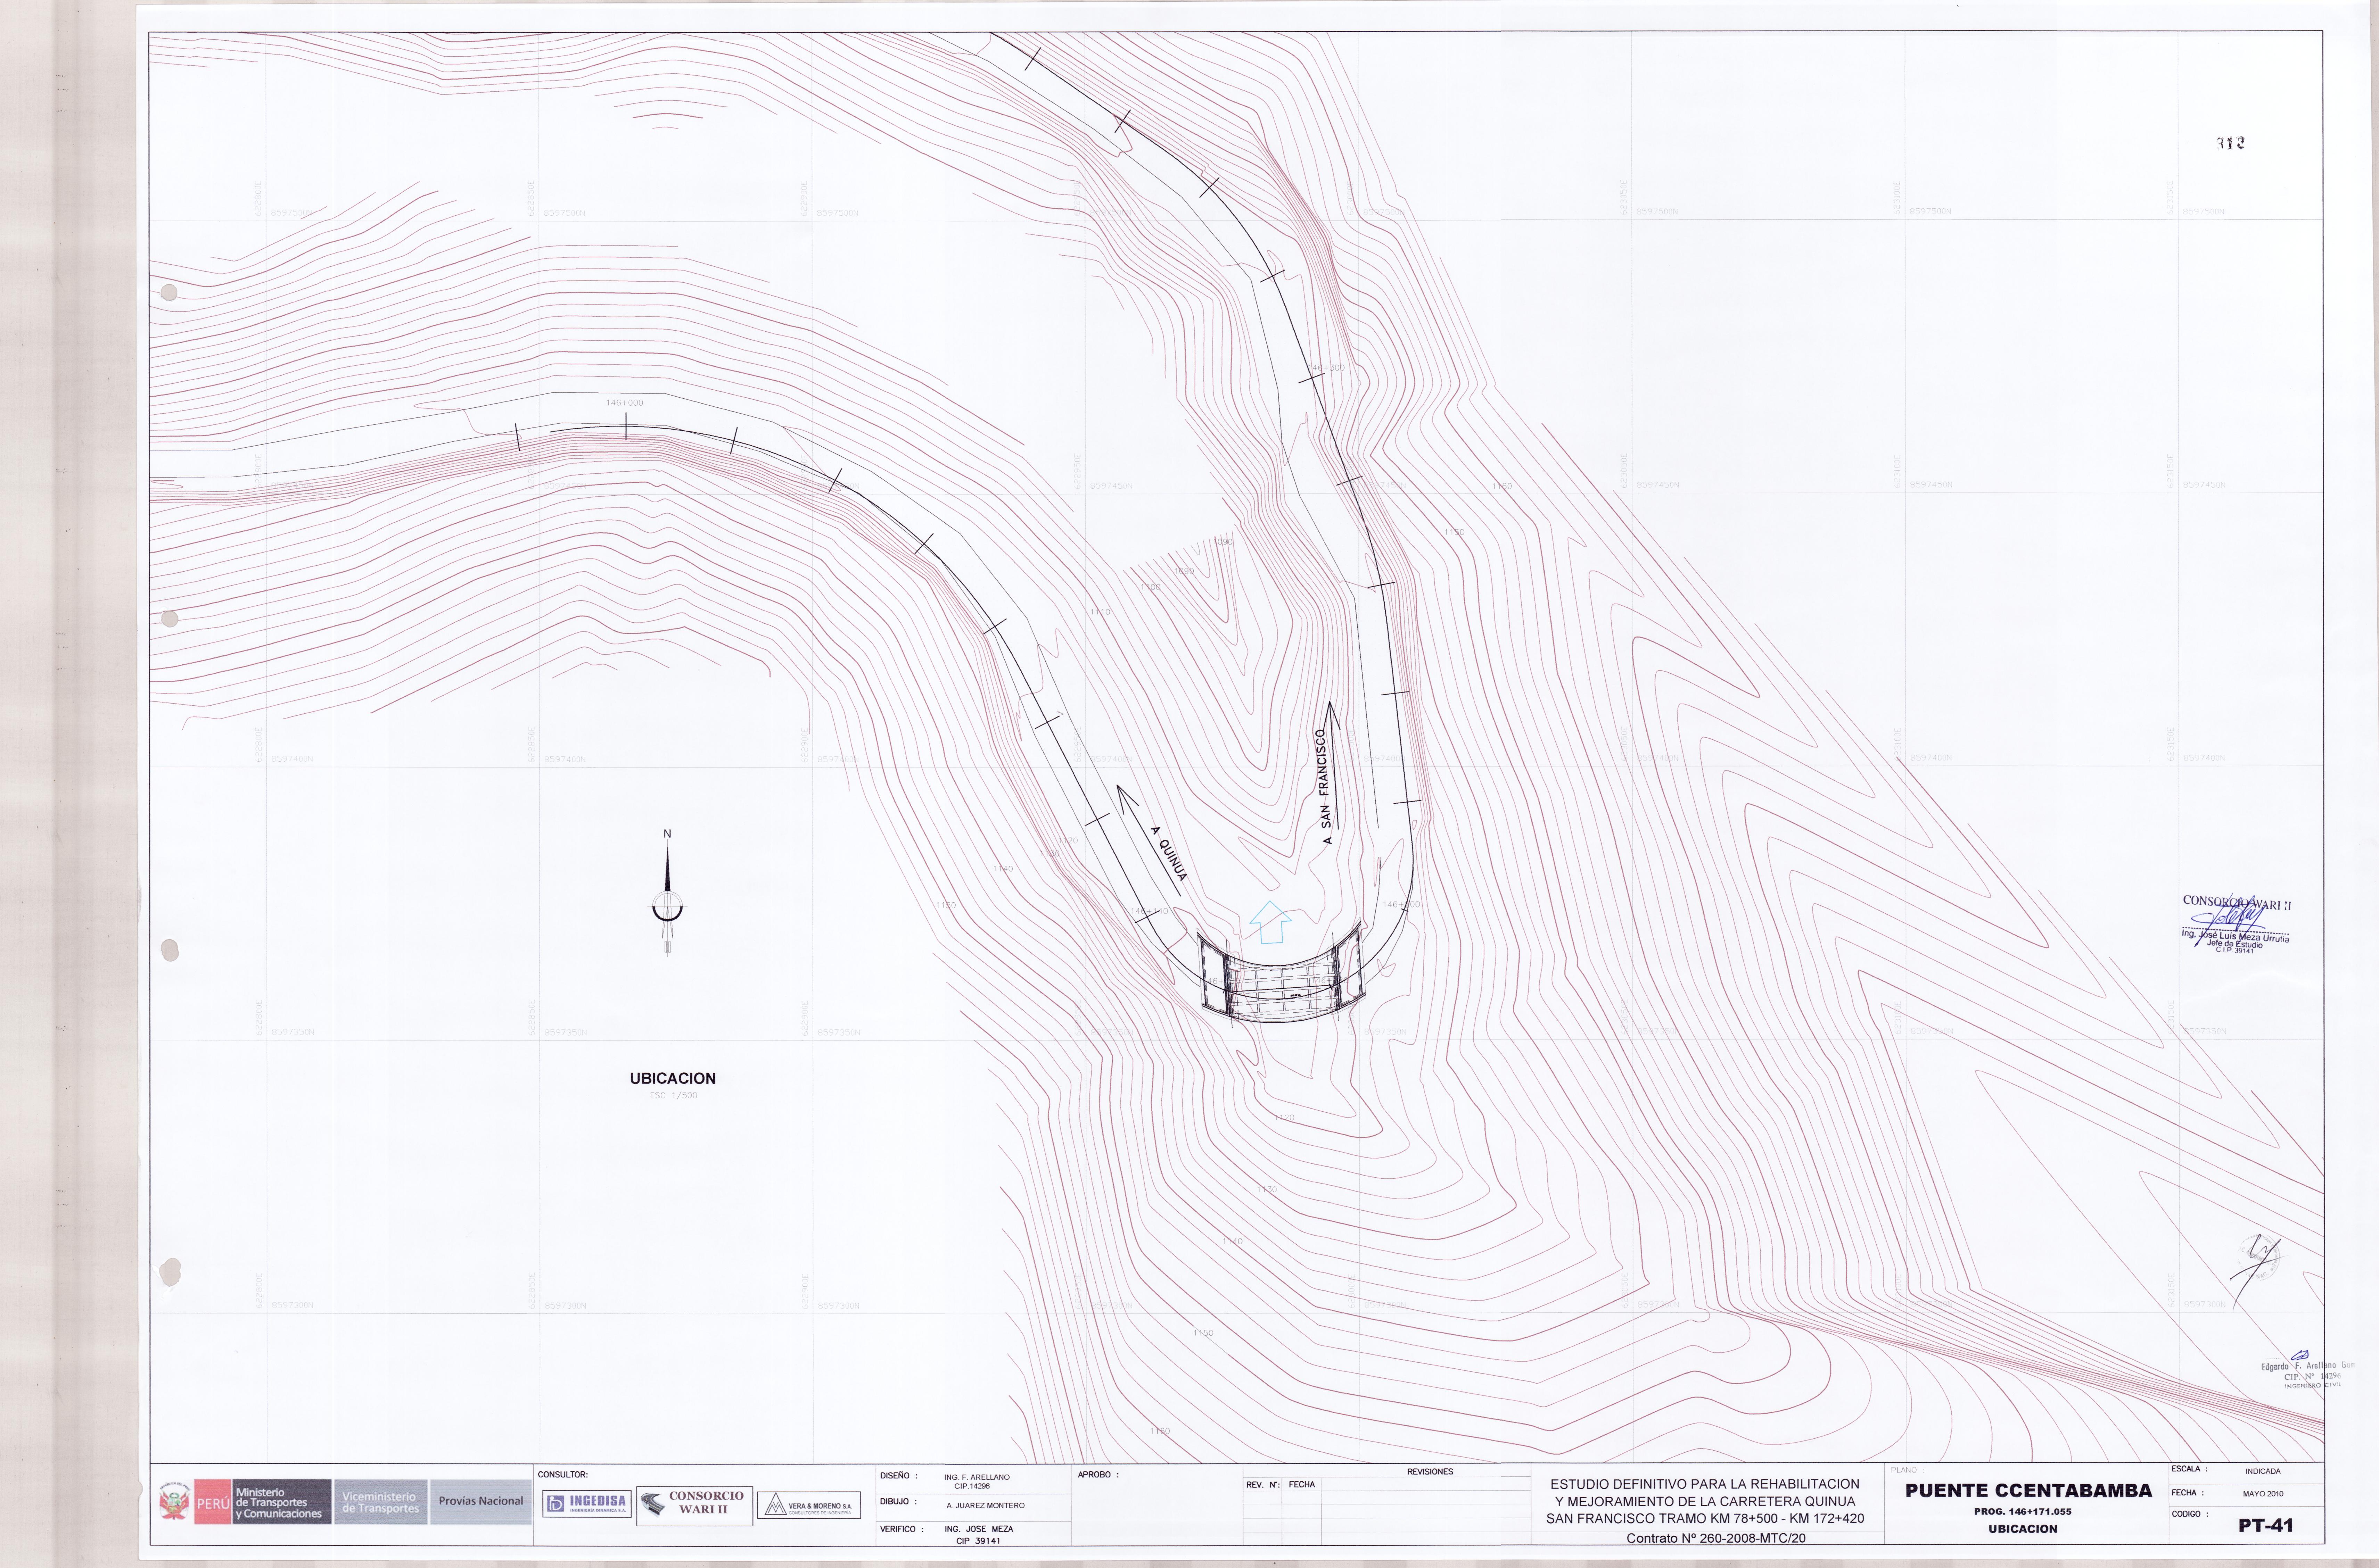Click the 146+300 station label
The image size is (2379, 1568).
pos(1327,368)
